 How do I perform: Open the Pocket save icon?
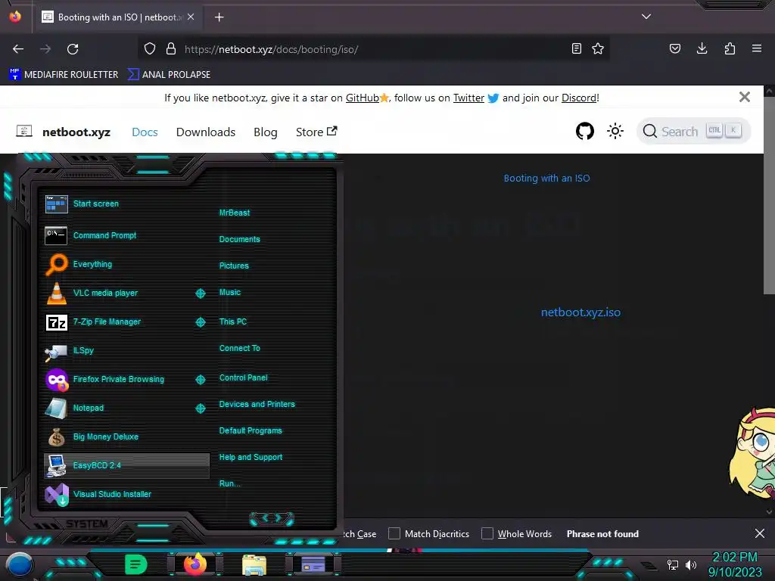point(674,48)
